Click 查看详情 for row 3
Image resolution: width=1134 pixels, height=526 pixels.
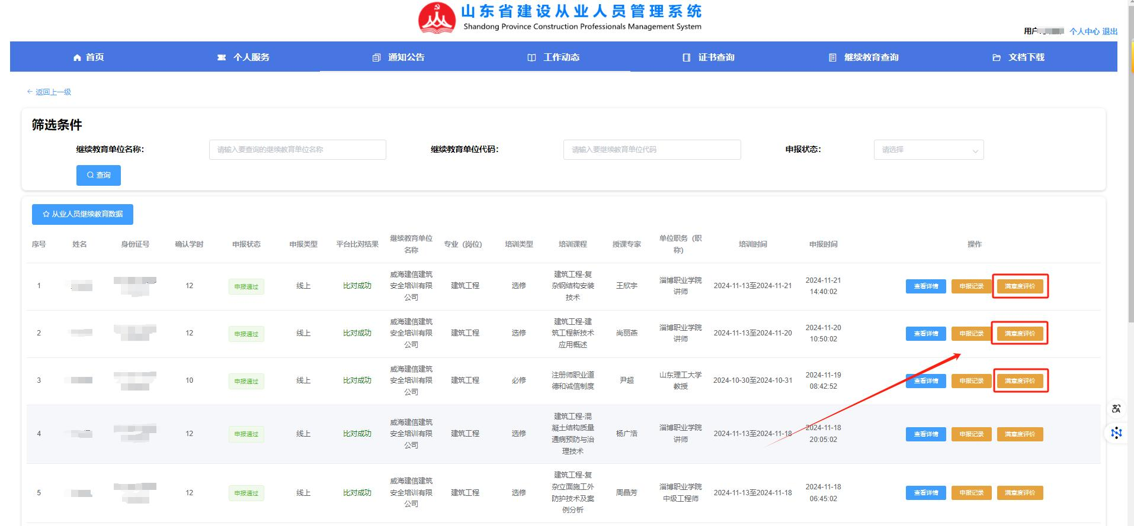(925, 381)
